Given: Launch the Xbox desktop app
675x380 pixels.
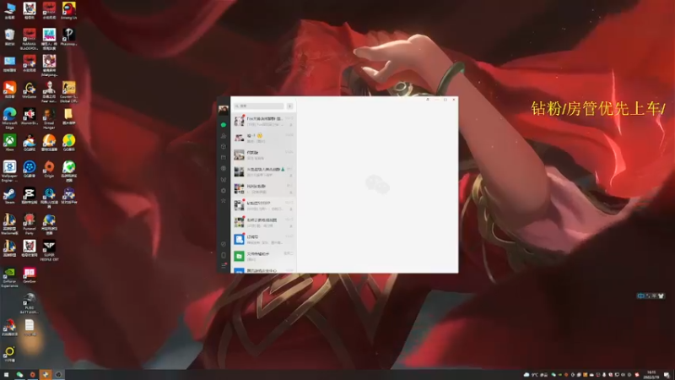Looking at the screenshot, I should tap(9, 142).
